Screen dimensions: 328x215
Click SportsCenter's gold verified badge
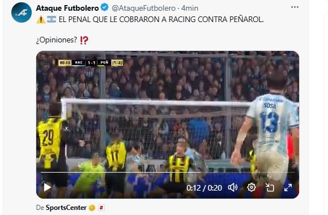[92, 208]
